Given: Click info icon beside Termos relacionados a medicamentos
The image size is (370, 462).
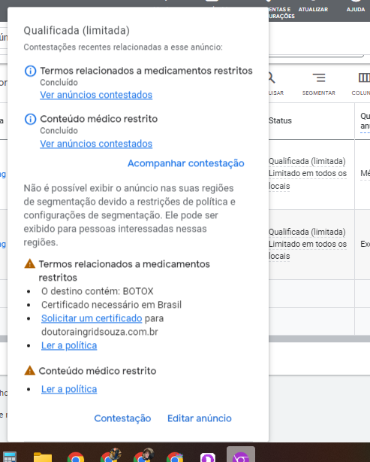Looking at the screenshot, I should coord(30,71).
